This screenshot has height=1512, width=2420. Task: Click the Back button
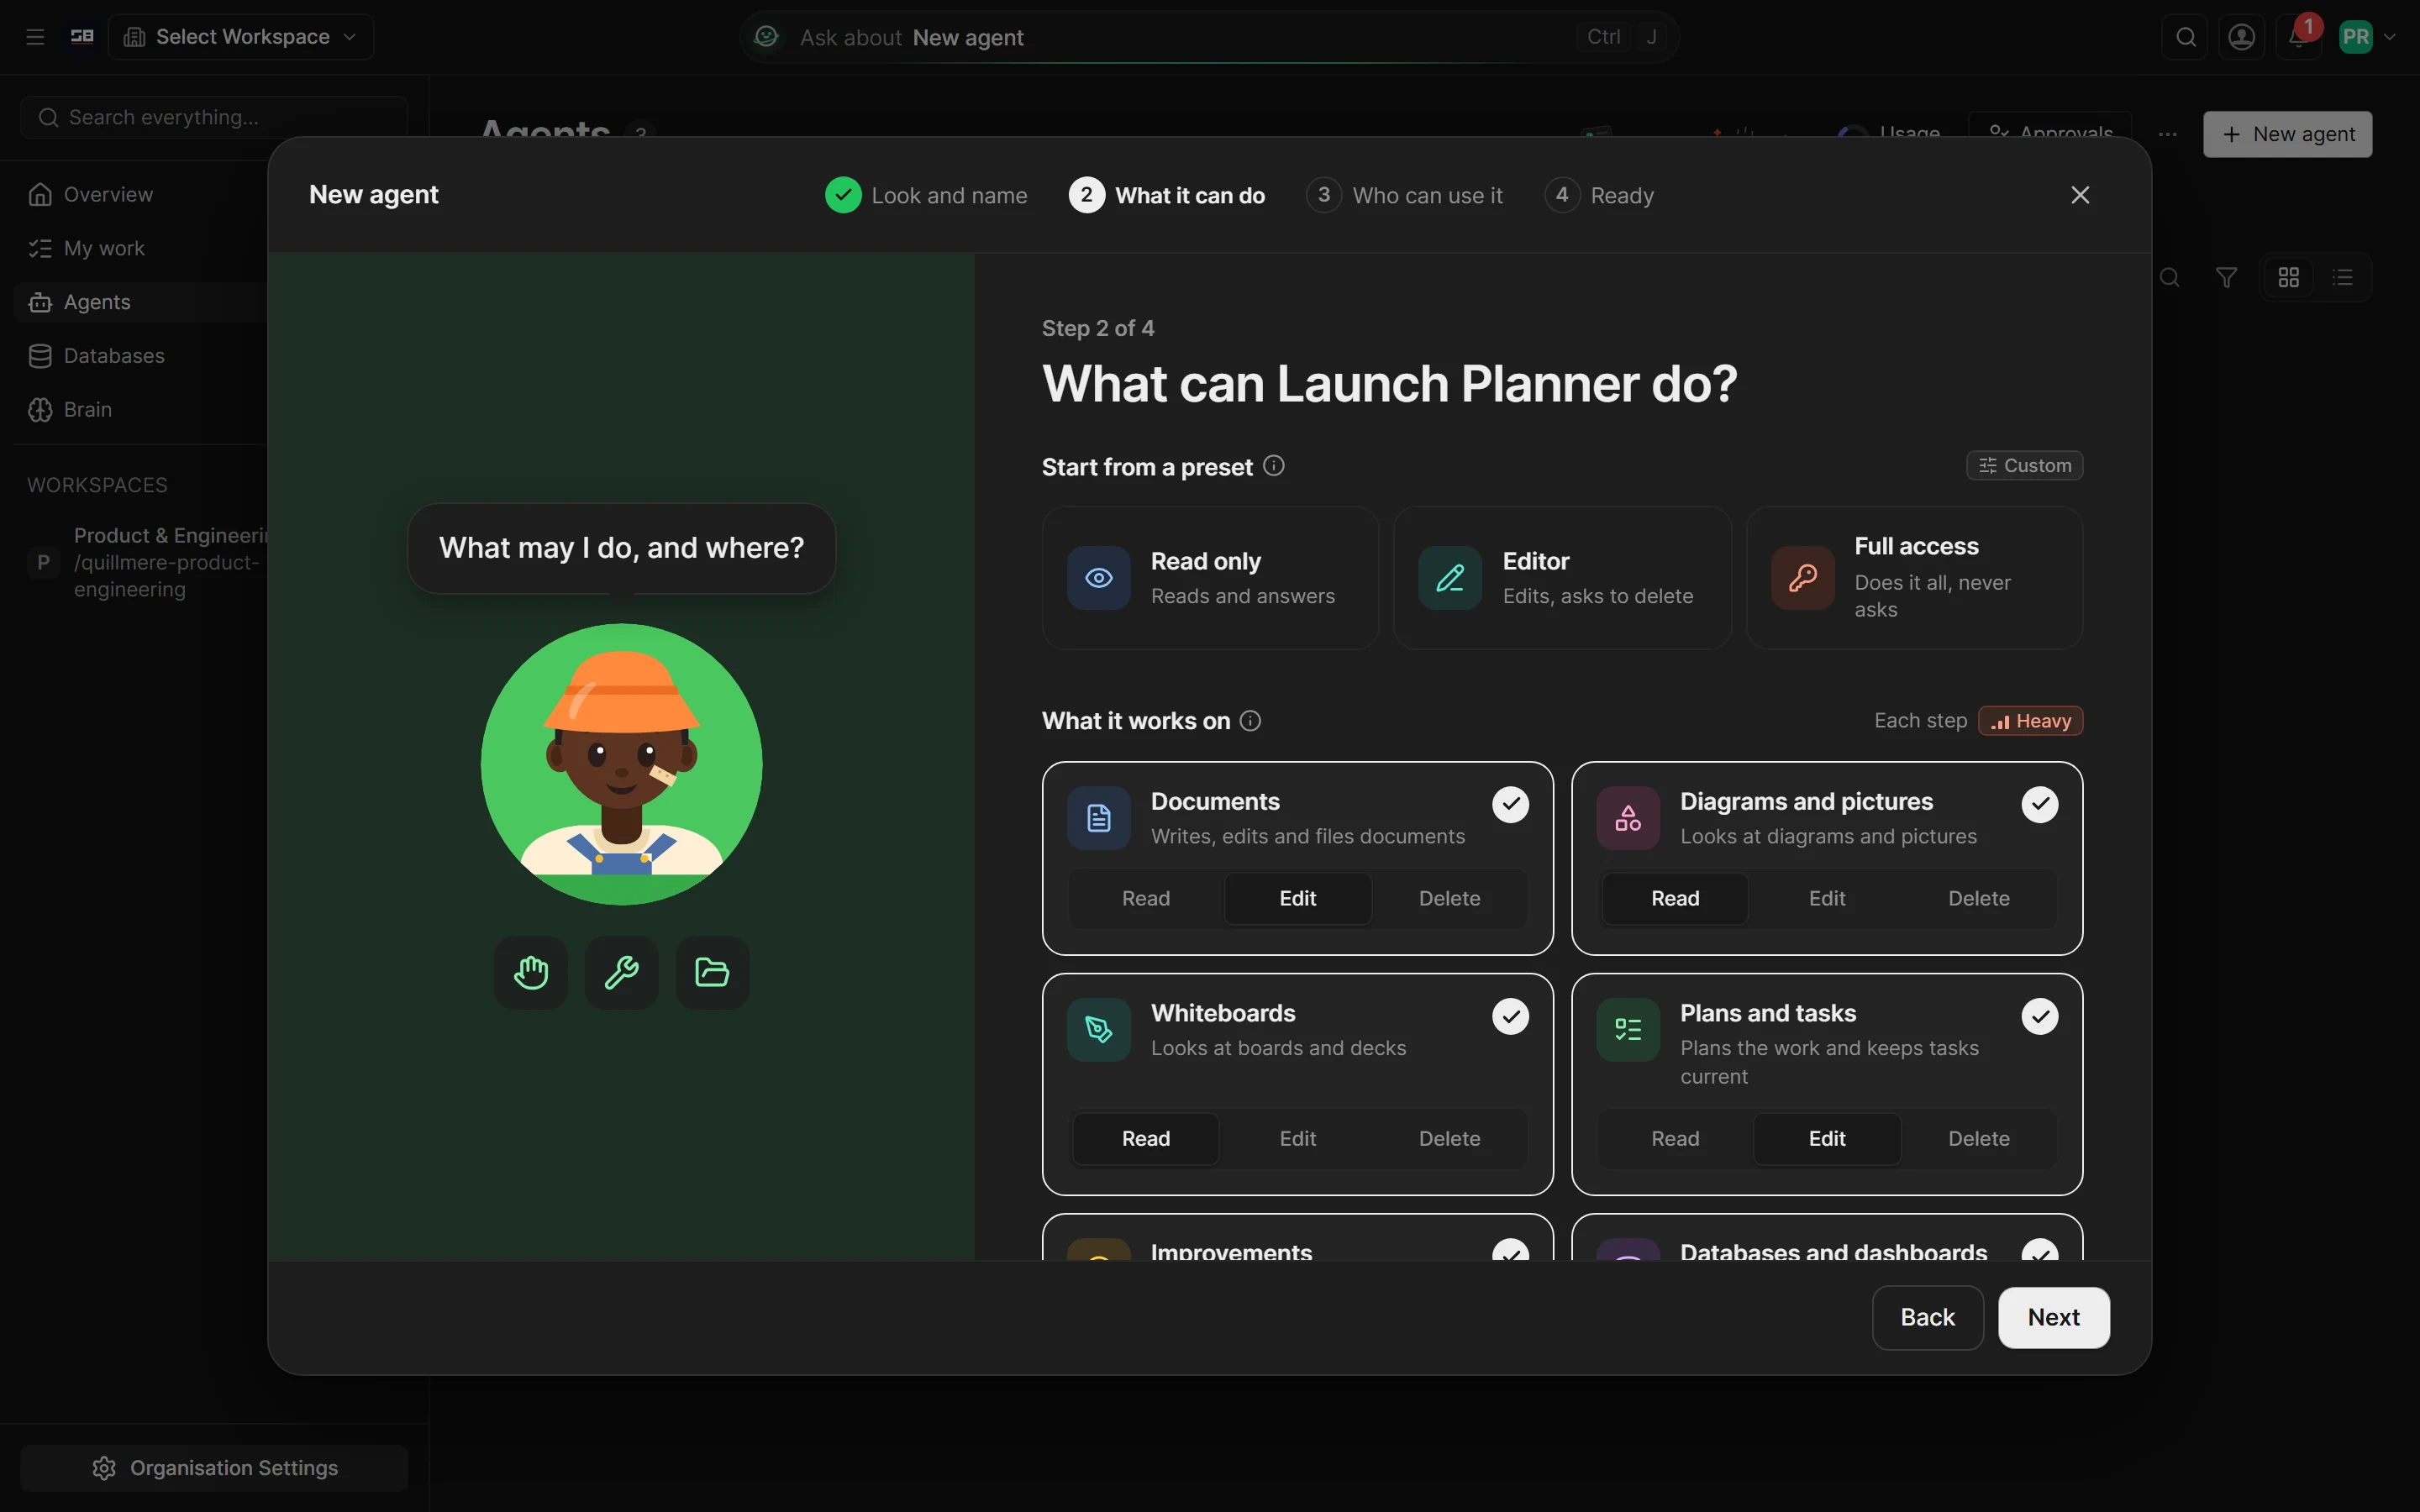[x=1927, y=1317]
